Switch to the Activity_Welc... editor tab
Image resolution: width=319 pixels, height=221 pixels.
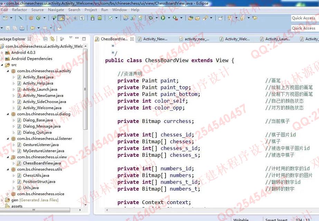tap(237, 39)
